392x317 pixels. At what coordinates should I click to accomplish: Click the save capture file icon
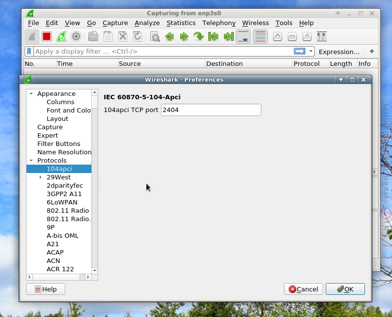(108, 36)
